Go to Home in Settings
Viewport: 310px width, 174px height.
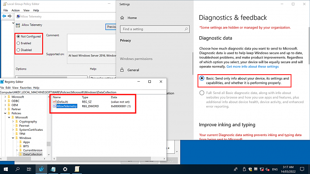[x=132, y=18]
